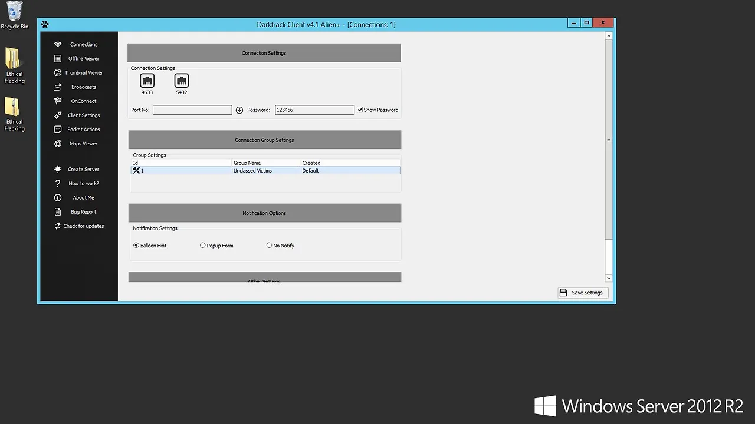Open the Bug Report sidebar icon
This screenshot has height=424, width=755.
coord(58,212)
